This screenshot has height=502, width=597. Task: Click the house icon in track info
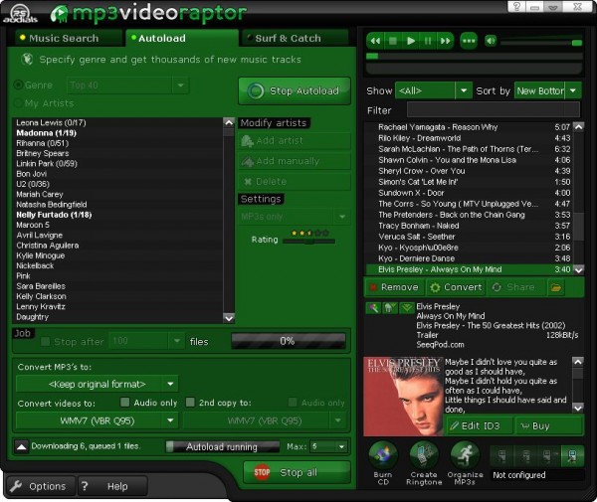pyautogui.click(x=389, y=308)
